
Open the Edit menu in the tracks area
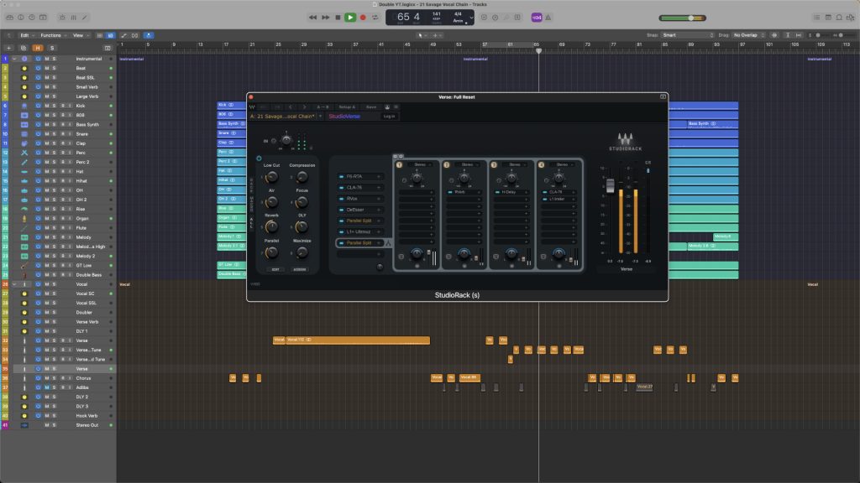[x=25, y=35]
